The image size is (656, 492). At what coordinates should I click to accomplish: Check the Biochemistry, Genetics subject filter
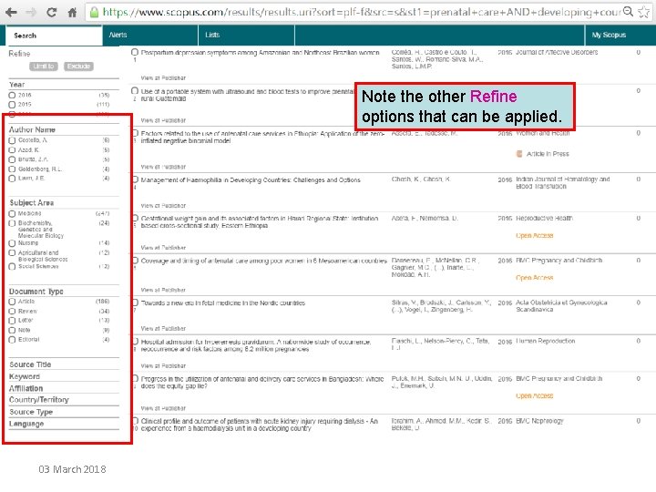point(12,223)
